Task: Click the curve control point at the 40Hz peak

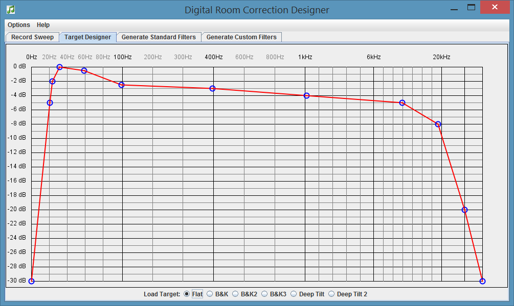Action: tap(59, 66)
